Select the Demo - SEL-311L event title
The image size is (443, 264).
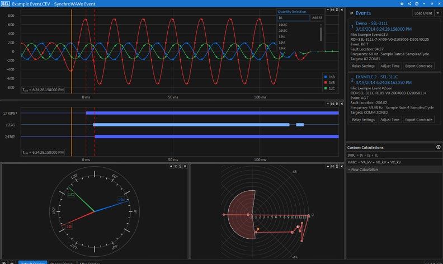[371, 23]
